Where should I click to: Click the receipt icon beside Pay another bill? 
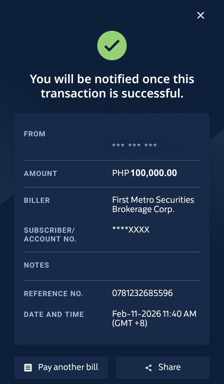coord(28,367)
